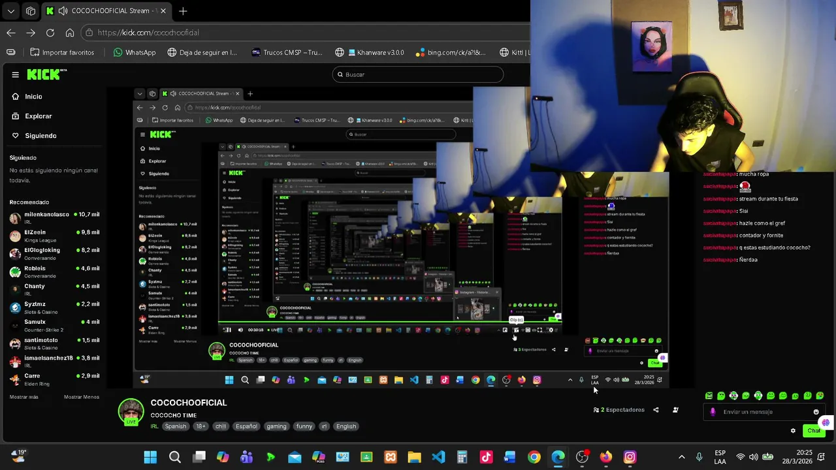Viewport: 836px width, 470px height.
Task: Open Importar favoritos bookmark
Action: [x=62, y=52]
